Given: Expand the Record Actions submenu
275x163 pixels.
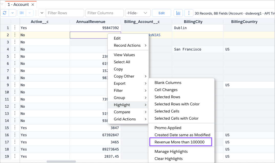Looking at the screenshot, I should [130, 45].
